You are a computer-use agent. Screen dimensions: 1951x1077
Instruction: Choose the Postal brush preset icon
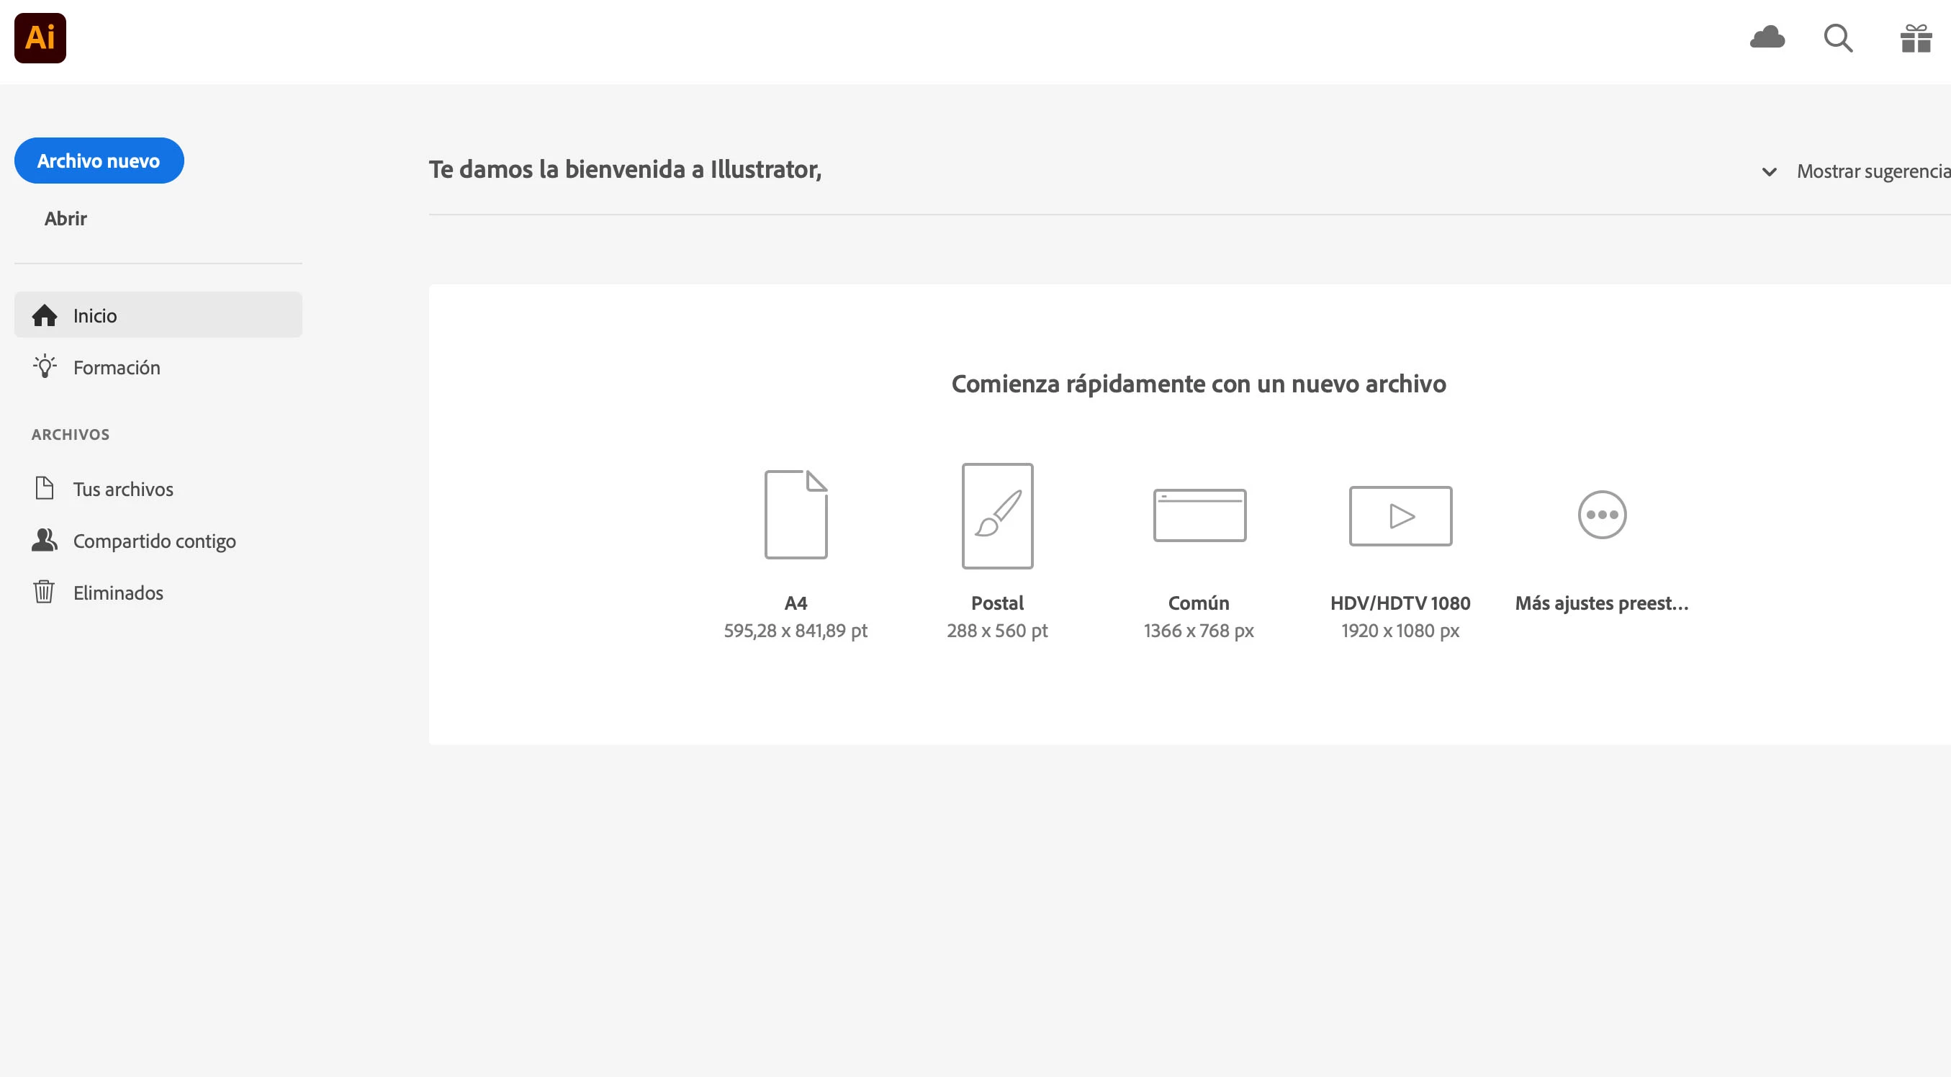[996, 515]
